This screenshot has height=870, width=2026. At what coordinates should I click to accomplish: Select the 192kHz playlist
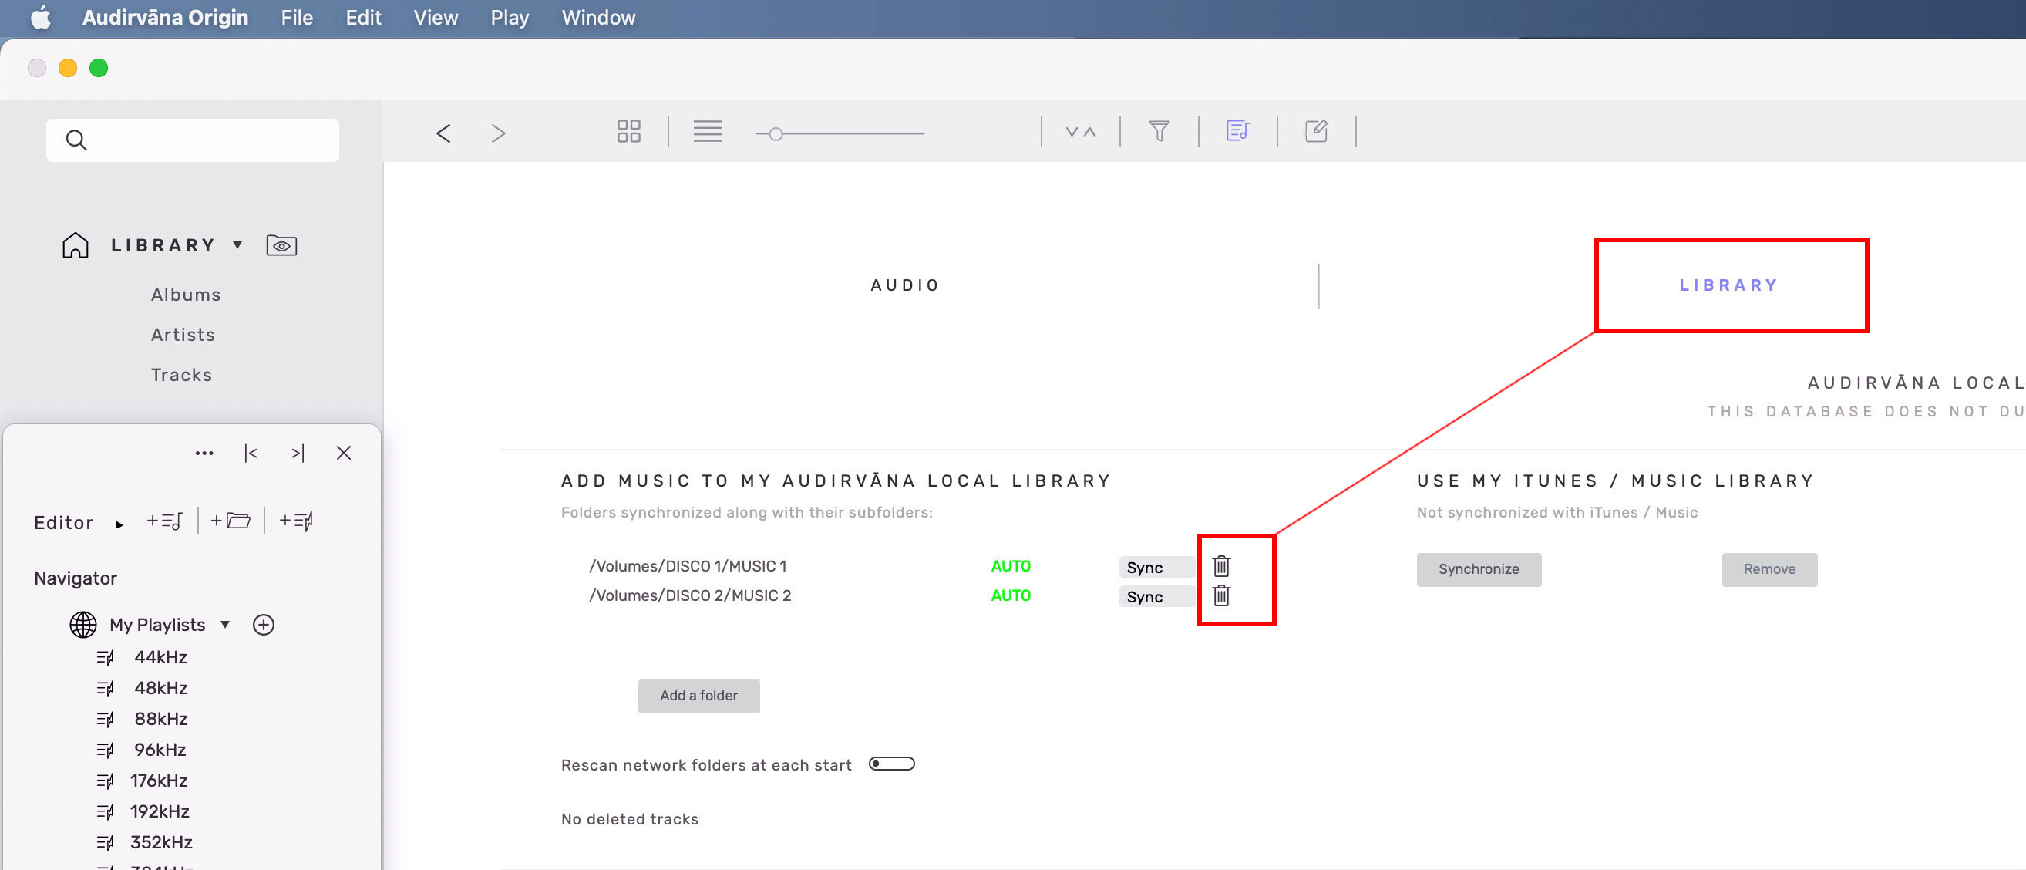pos(159,811)
